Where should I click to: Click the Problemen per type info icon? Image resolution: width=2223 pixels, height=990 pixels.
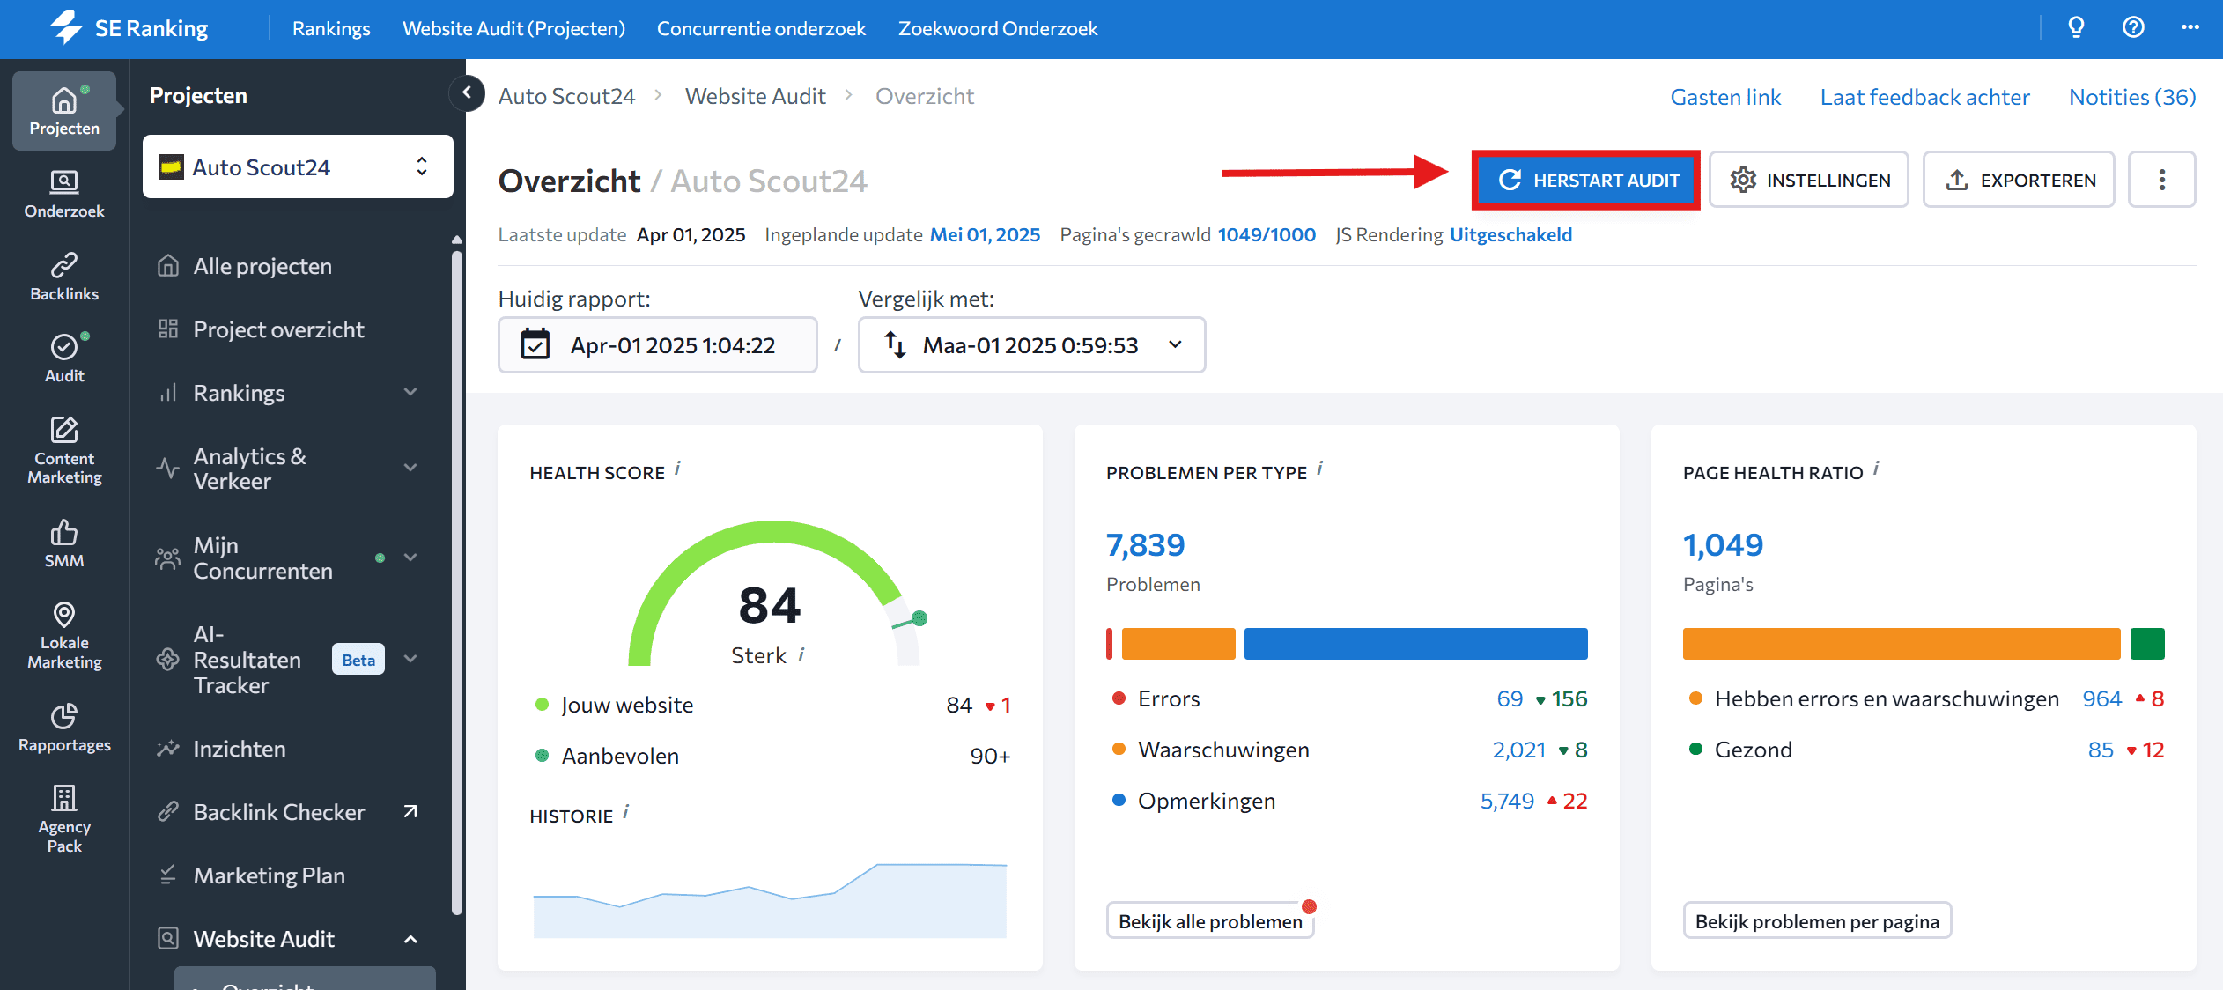pos(1319,469)
